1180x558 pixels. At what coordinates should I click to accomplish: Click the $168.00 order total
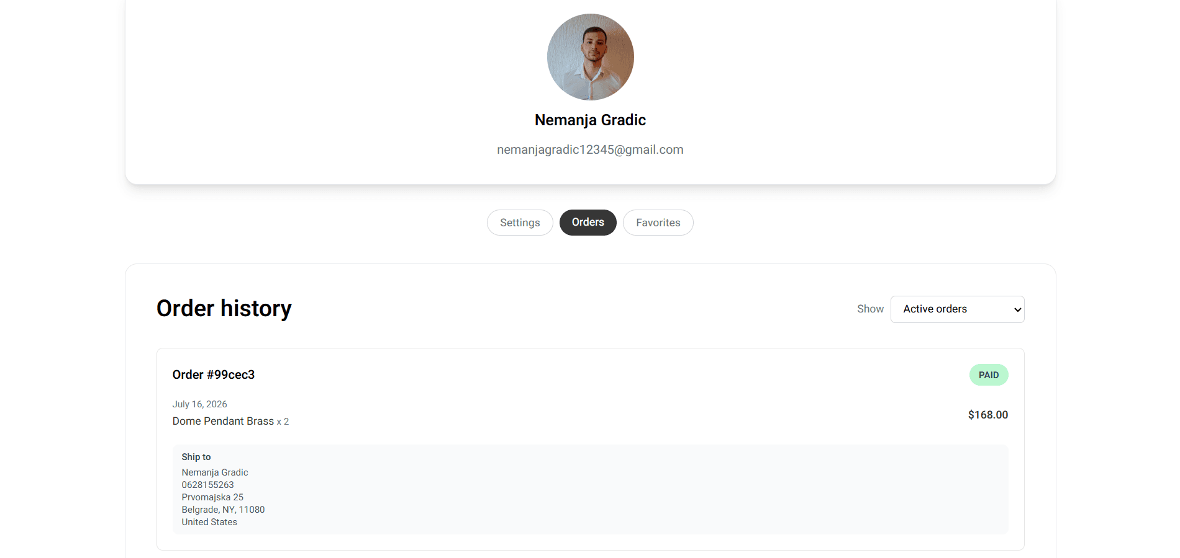[987, 415]
